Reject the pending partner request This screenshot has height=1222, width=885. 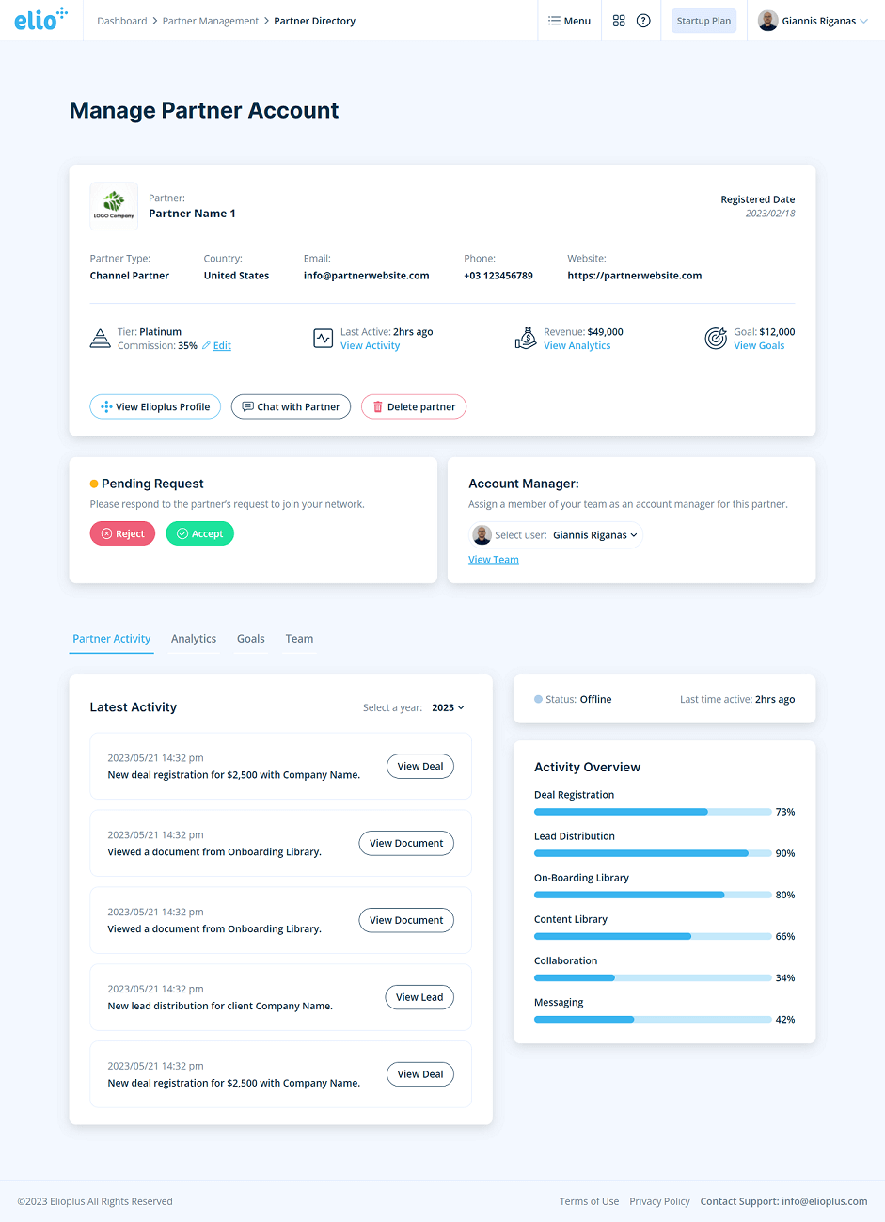122,533
